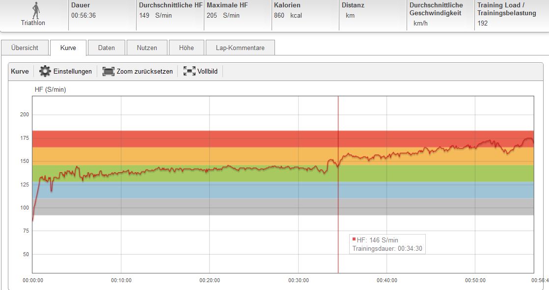
Task: Click the HF 146 S/min tooltip box
Action: coord(387,244)
